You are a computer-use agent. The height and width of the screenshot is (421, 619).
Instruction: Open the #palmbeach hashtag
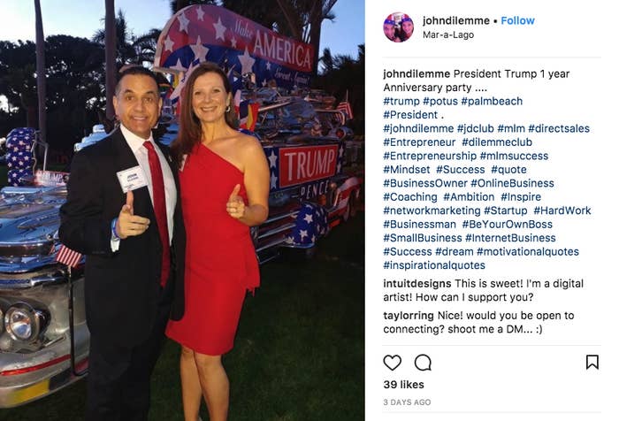pyautogui.click(x=492, y=101)
